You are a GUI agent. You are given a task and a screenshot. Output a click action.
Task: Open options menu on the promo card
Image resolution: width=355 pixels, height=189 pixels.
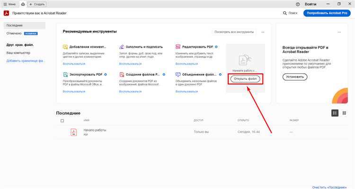coord(339,32)
